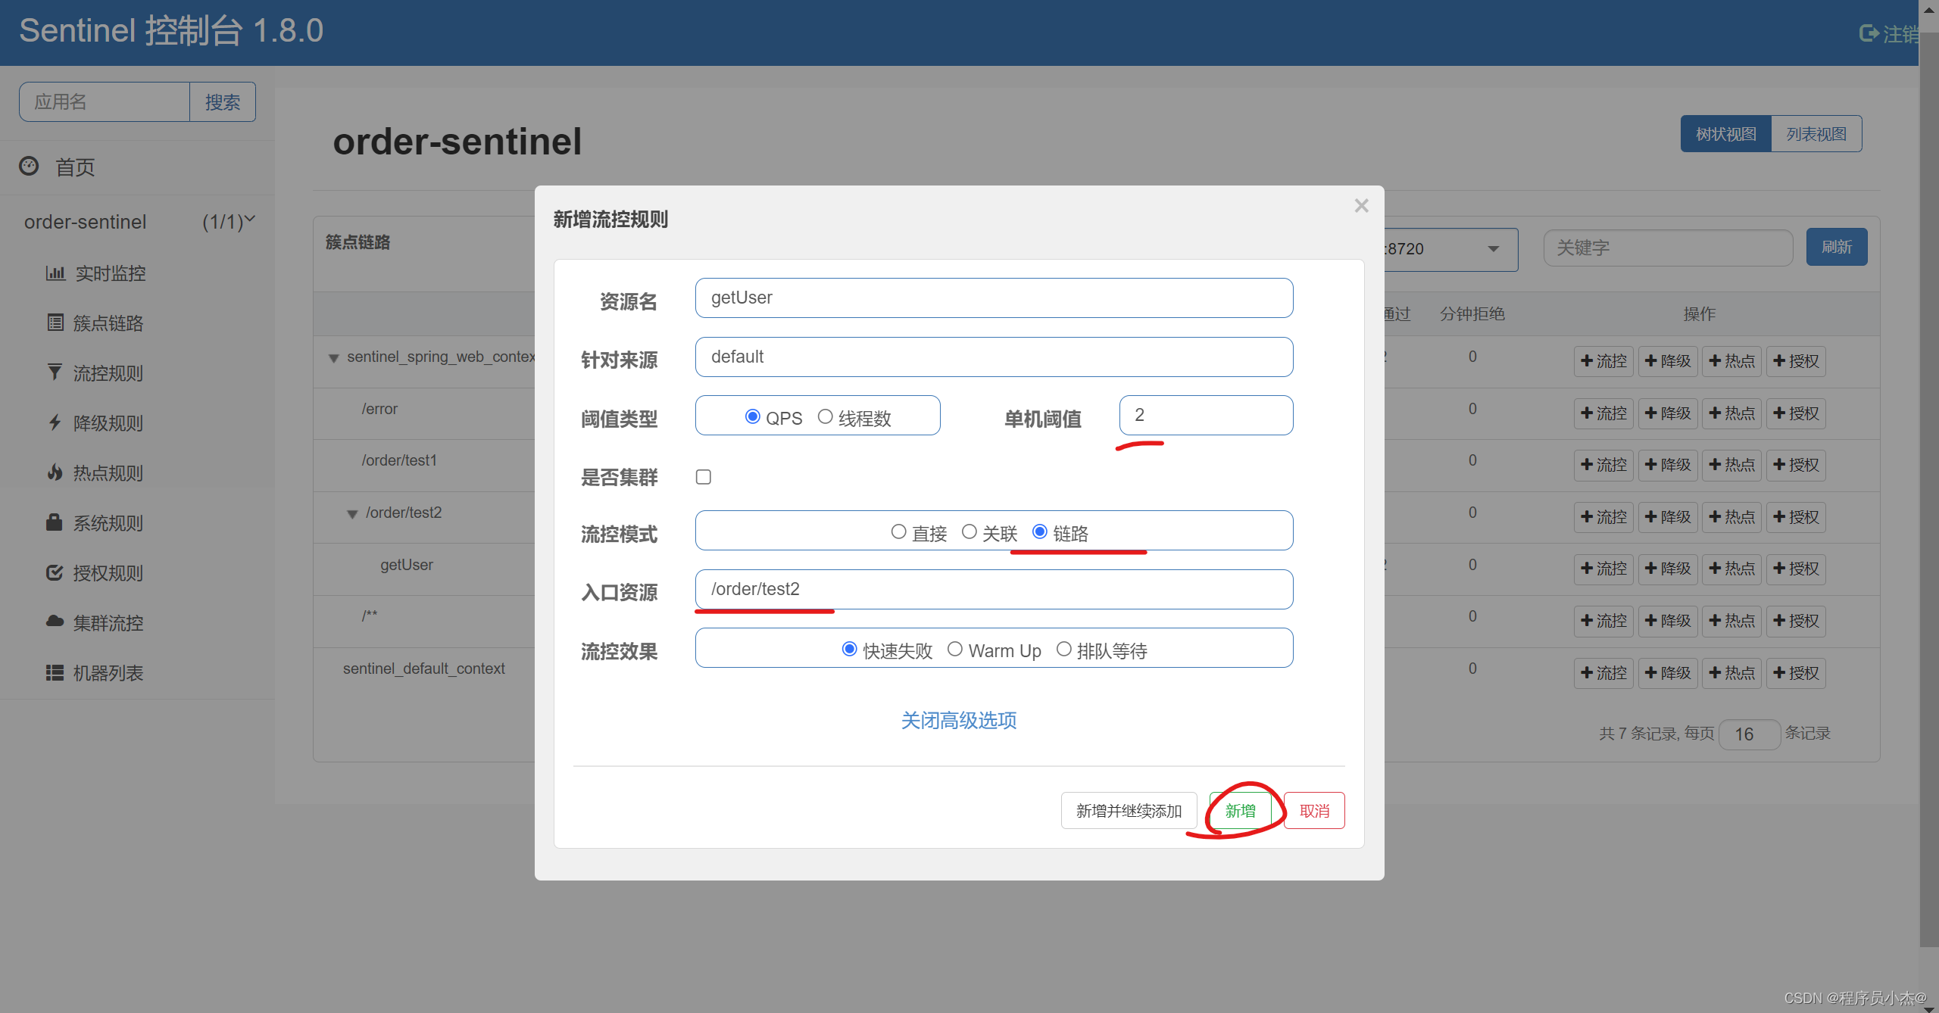Toggle the 是否集群 checkbox

click(704, 476)
